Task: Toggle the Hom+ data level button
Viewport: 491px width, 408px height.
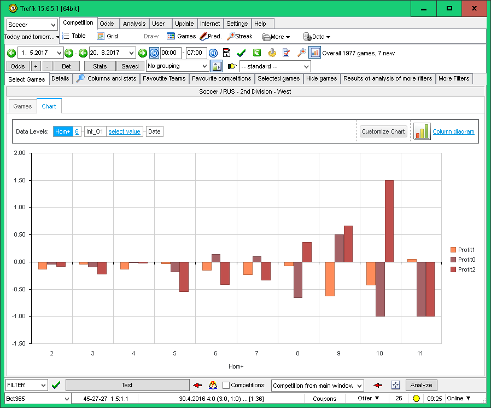Action: pyautogui.click(x=62, y=131)
